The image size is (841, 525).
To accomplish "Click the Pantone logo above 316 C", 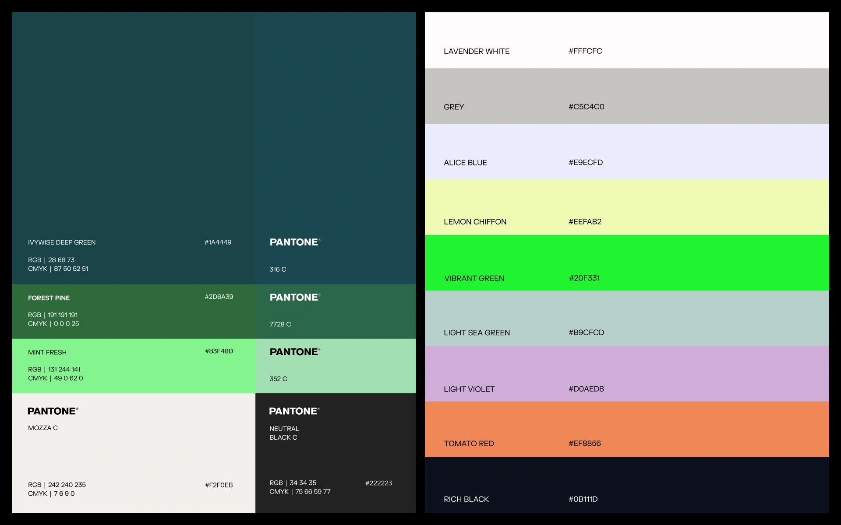I will click(295, 242).
